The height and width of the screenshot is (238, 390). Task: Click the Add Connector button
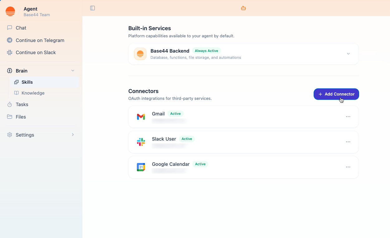[336, 94]
